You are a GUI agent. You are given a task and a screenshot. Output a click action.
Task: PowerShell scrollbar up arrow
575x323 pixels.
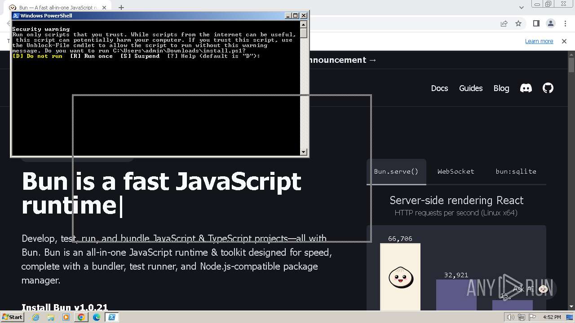point(304,25)
